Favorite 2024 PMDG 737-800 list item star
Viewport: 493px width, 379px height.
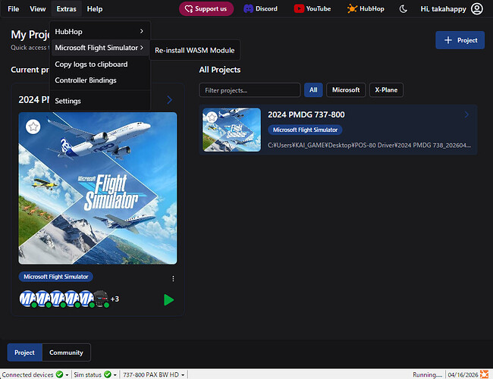(212, 117)
